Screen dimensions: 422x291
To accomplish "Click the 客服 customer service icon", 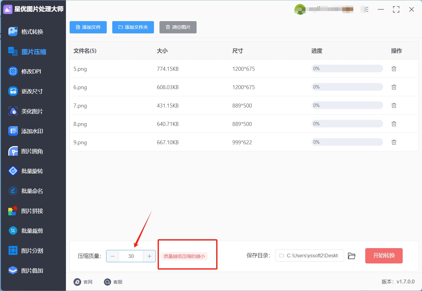I will click(x=107, y=282).
